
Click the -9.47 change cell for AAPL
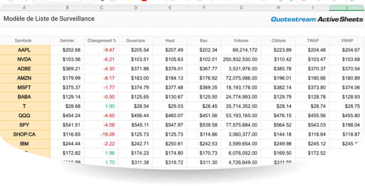[x=101, y=50]
